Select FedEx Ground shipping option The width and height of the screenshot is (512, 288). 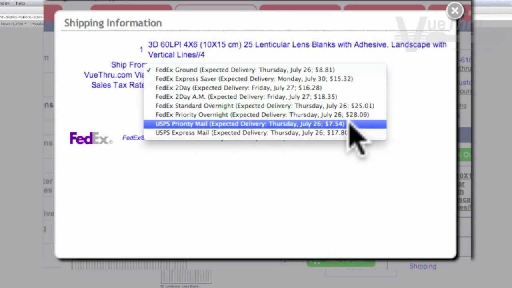(265, 70)
